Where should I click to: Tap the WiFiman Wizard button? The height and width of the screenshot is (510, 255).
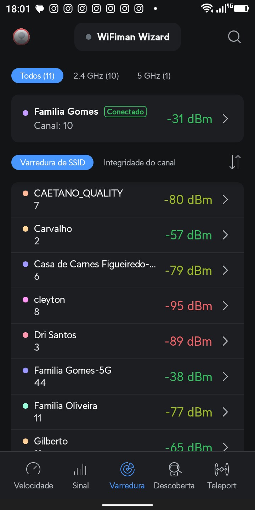point(127,37)
